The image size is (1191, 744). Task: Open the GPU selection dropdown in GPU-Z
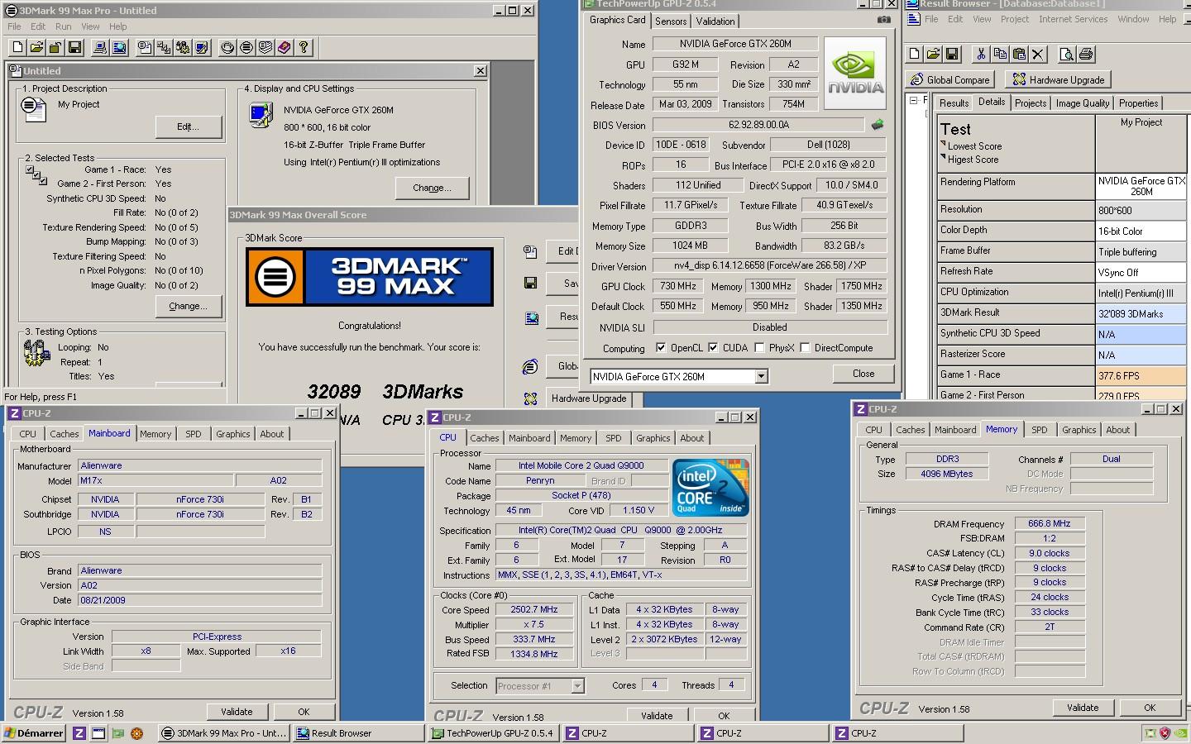[761, 377]
